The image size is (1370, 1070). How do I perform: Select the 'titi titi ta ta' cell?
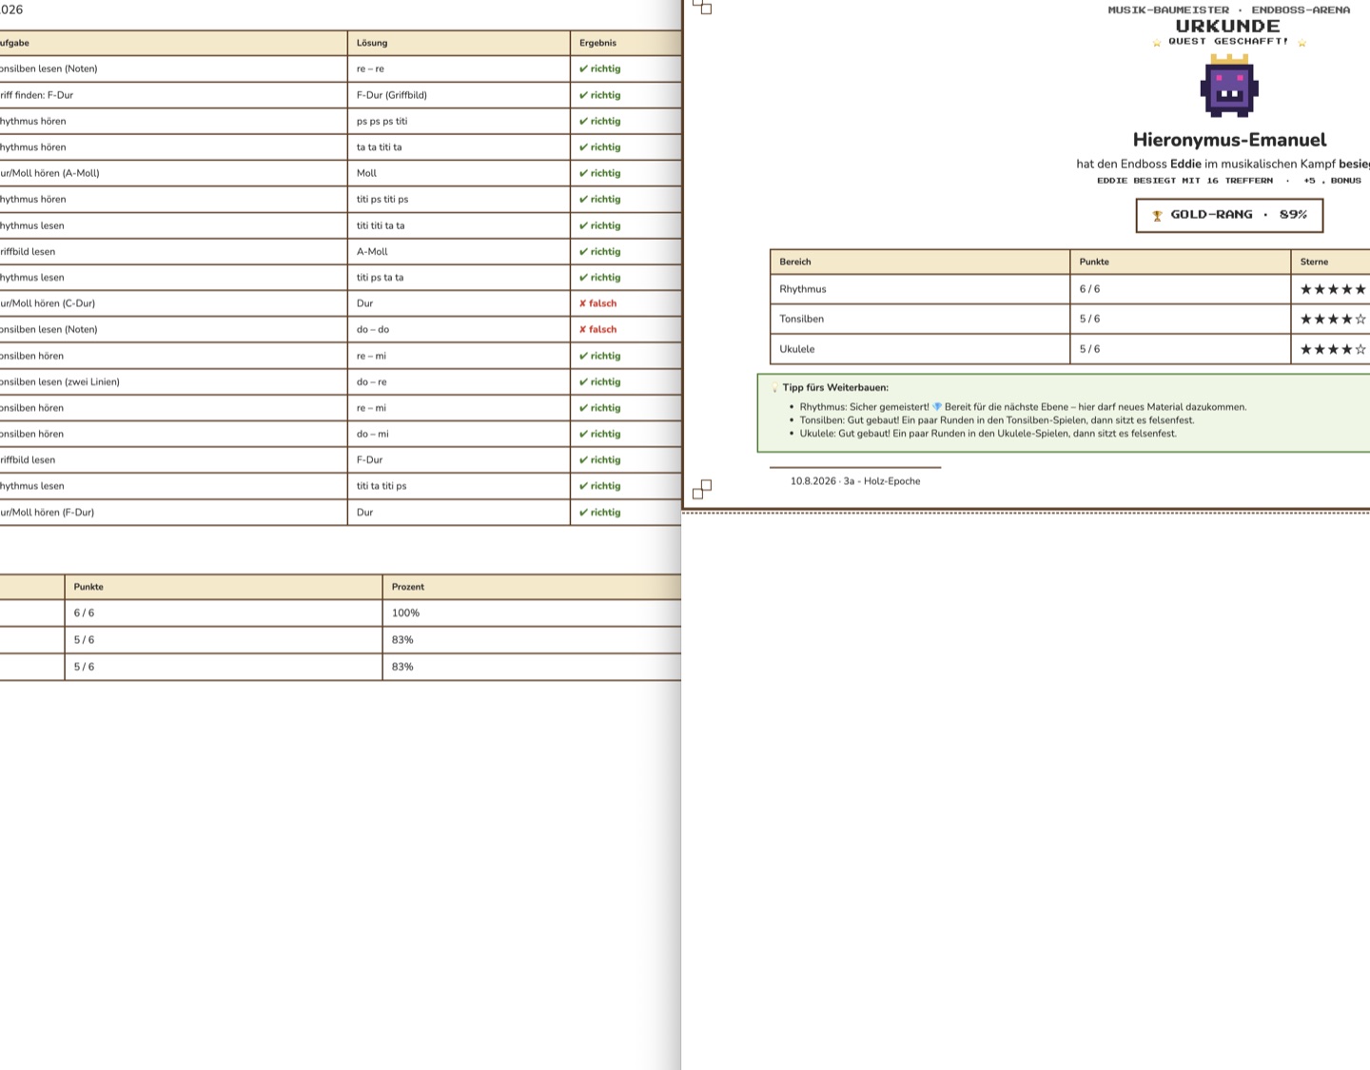(x=459, y=225)
